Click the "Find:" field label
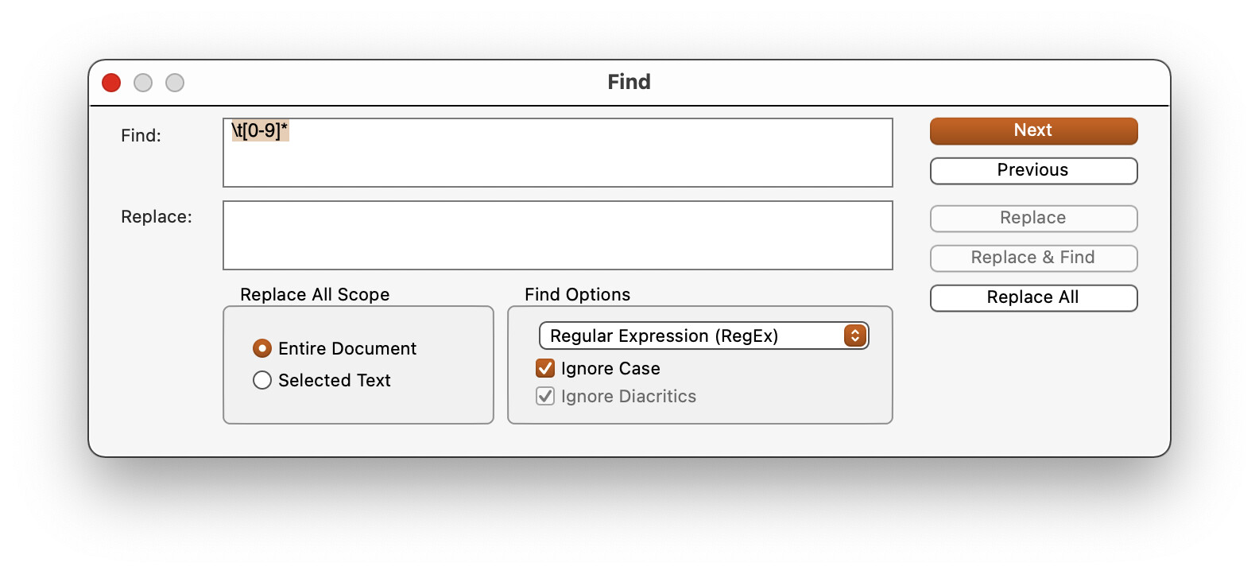 coord(141,136)
